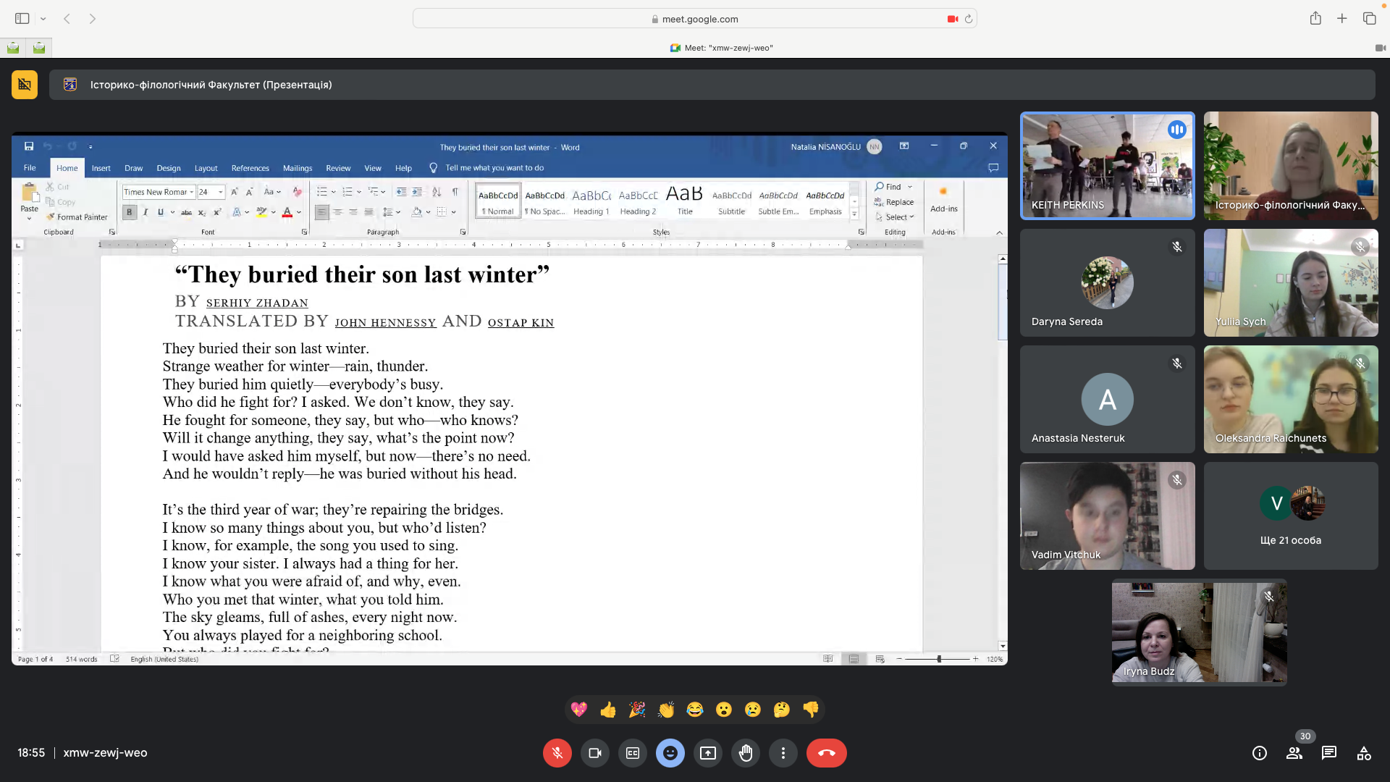The image size is (1390, 782).
Task: Toggle Safari sidebar button
Action: (x=22, y=19)
